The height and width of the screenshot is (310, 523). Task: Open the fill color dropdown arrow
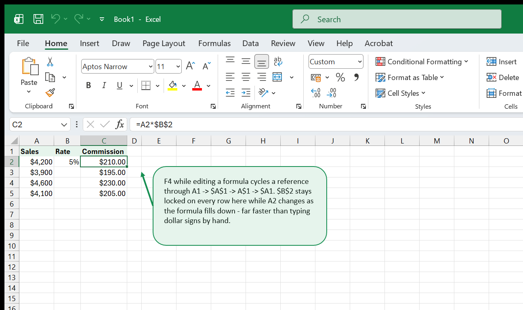click(x=184, y=86)
